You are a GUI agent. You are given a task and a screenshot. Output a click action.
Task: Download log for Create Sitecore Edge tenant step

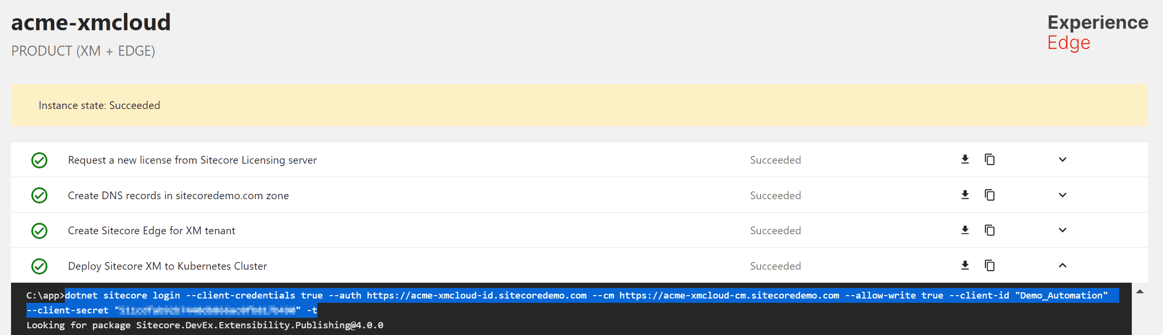tap(965, 230)
